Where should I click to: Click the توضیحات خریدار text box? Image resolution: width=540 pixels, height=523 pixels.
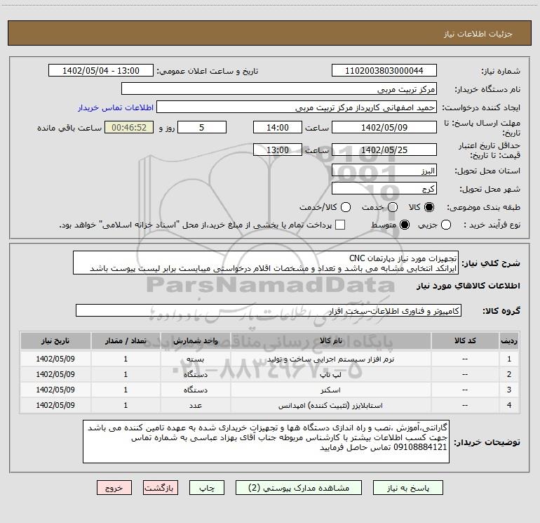point(266,442)
